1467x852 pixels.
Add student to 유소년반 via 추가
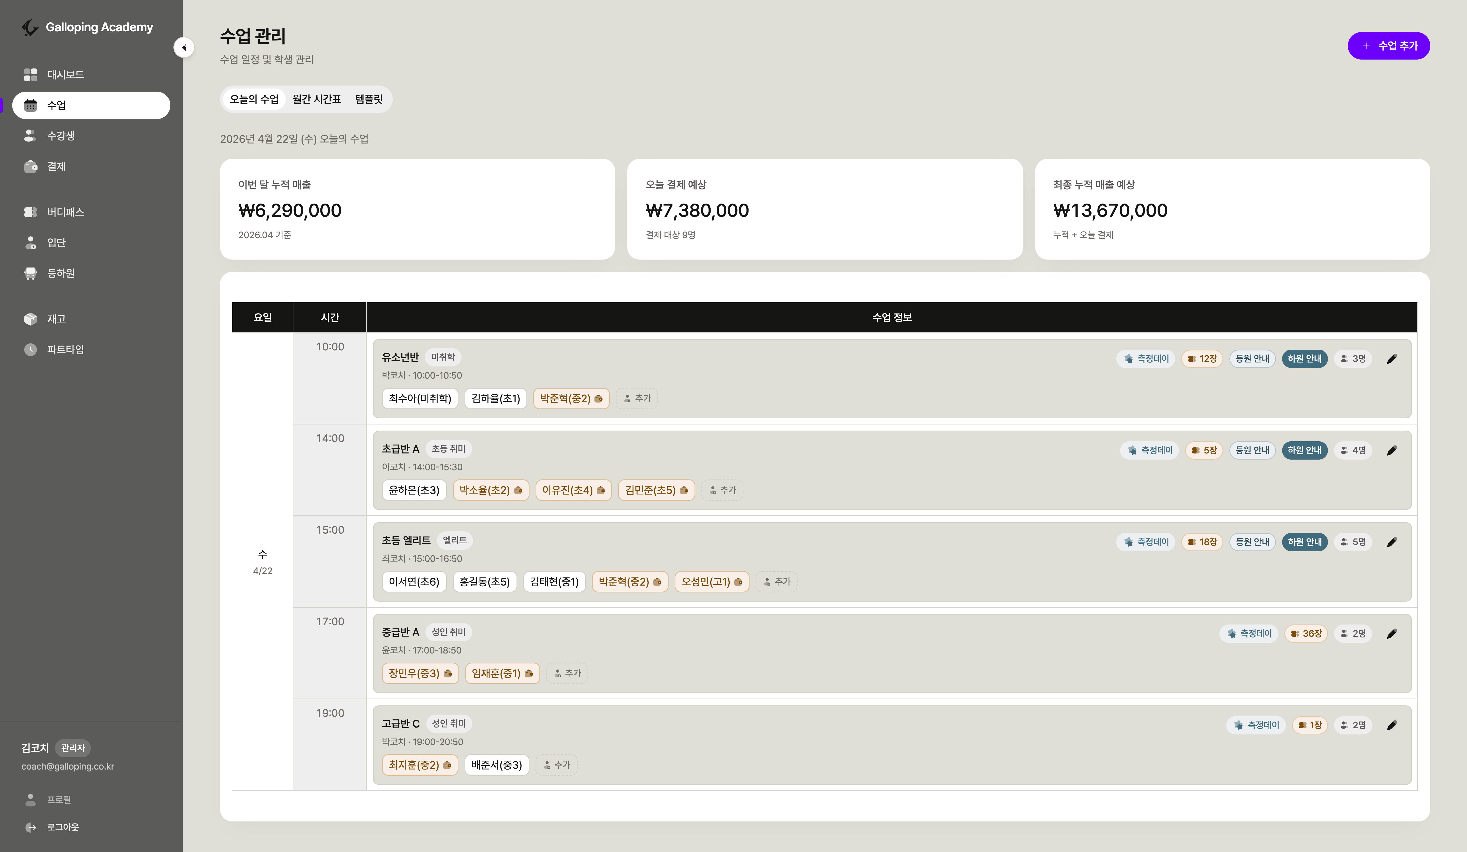coord(637,398)
